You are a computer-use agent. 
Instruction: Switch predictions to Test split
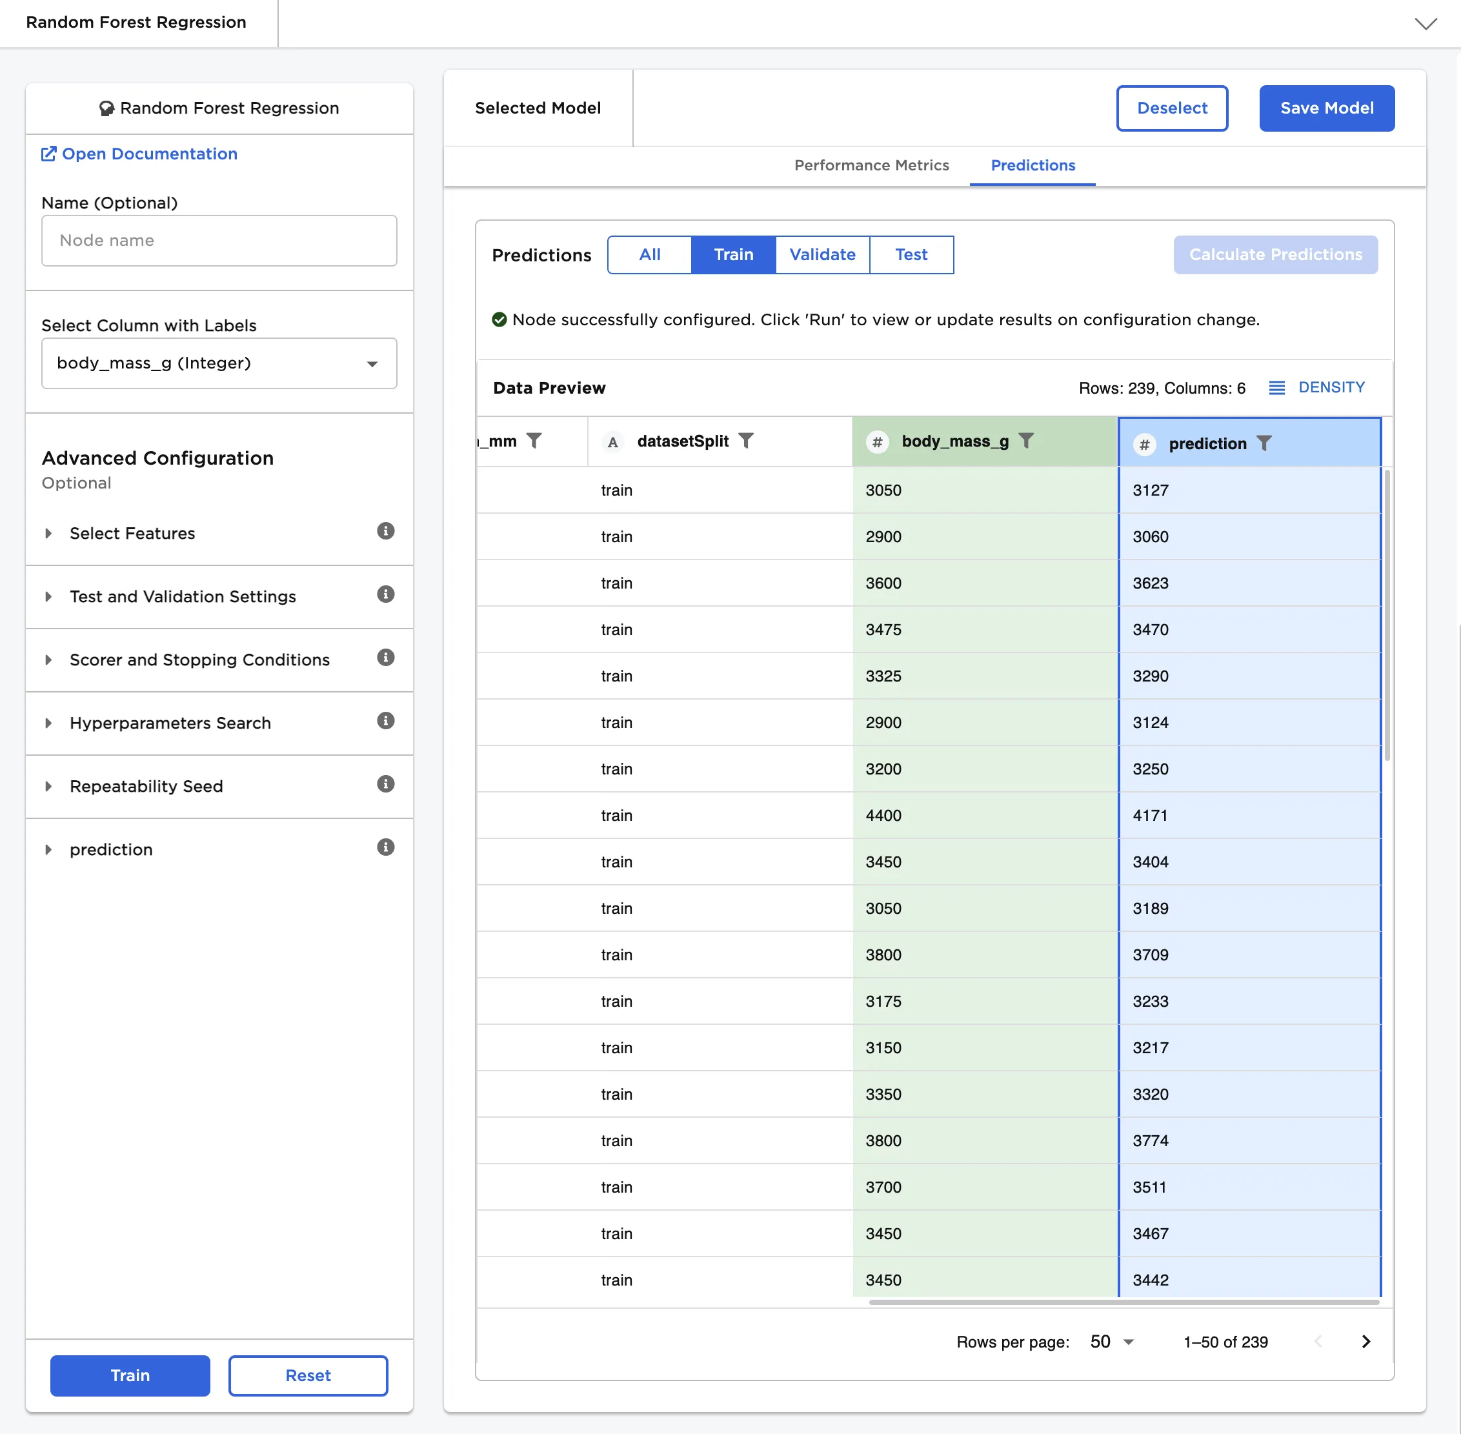[911, 254]
